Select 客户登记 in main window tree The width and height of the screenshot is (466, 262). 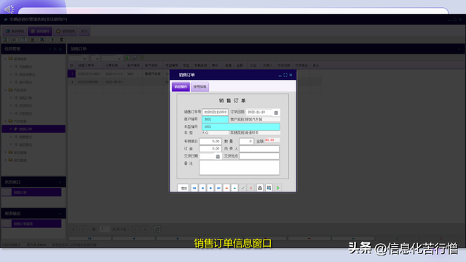tap(25, 82)
